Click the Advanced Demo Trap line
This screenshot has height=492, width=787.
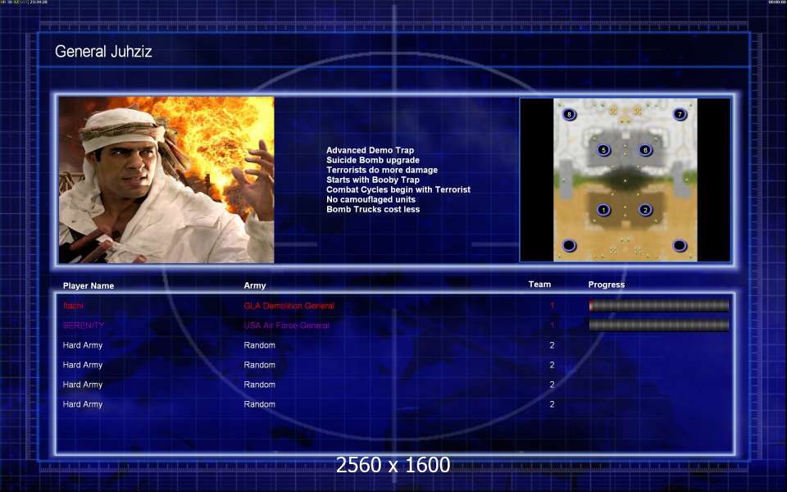(371, 150)
